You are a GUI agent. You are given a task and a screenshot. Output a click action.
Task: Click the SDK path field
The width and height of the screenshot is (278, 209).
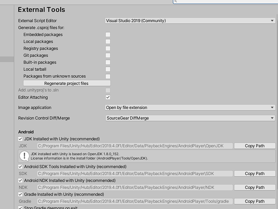135,173
